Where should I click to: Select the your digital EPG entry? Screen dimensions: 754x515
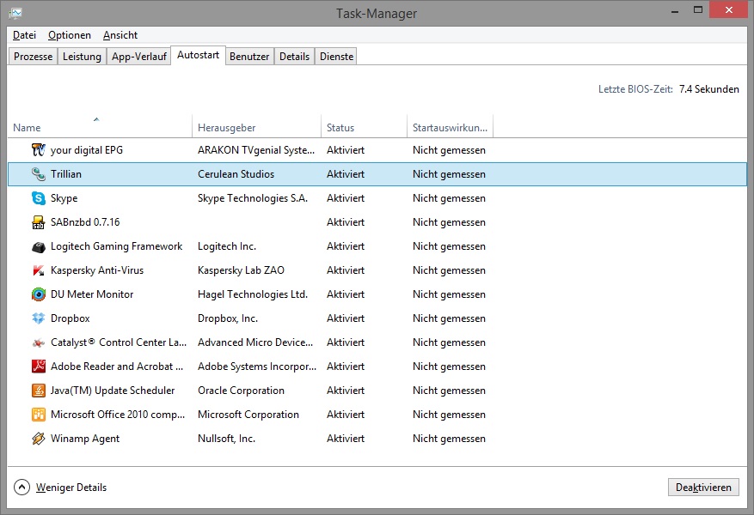click(x=87, y=150)
